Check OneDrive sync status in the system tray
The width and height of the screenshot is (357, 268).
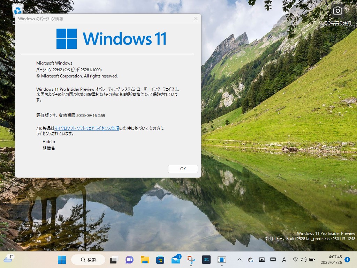250,260
